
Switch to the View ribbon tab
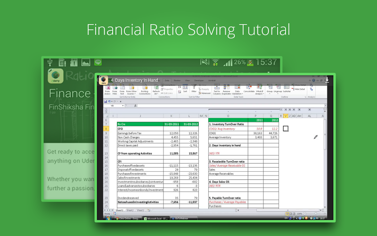pos(187,80)
